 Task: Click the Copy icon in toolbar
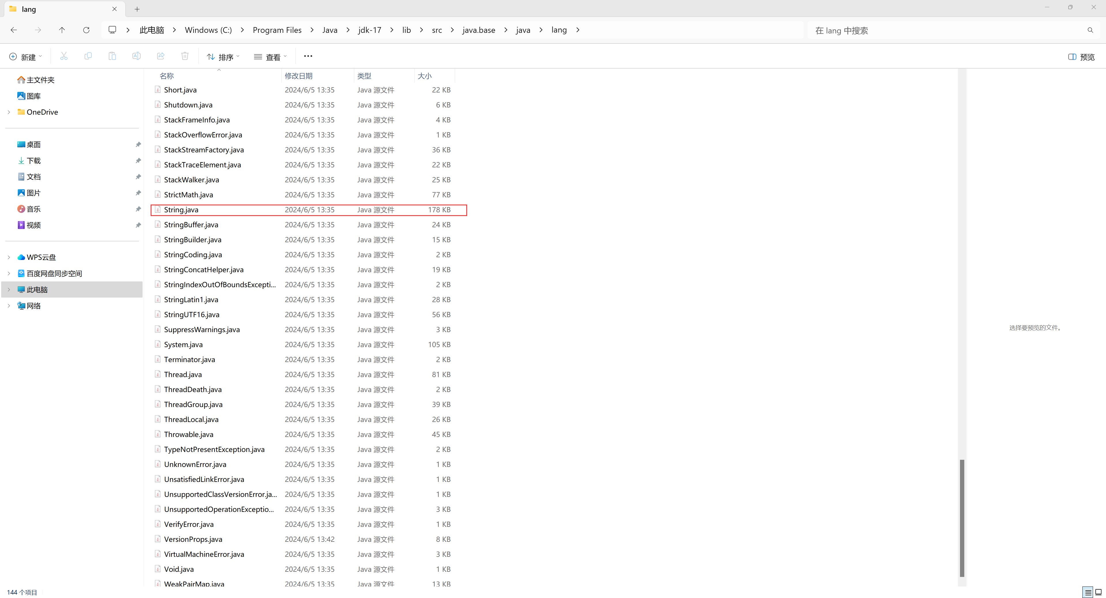pos(88,56)
